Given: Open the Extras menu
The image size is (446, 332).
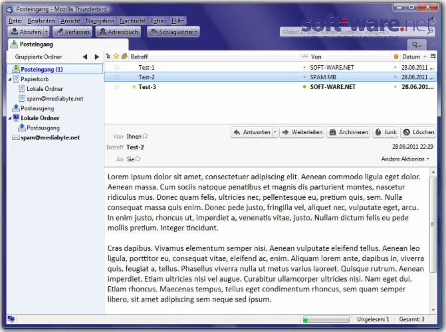Looking at the screenshot, I should pyautogui.click(x=158, y=21).
